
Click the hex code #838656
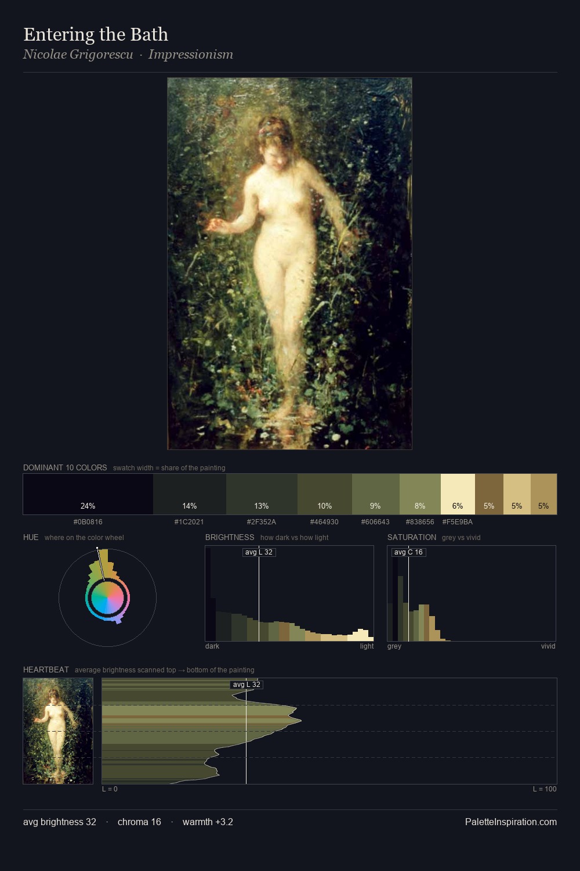[420, 522]
